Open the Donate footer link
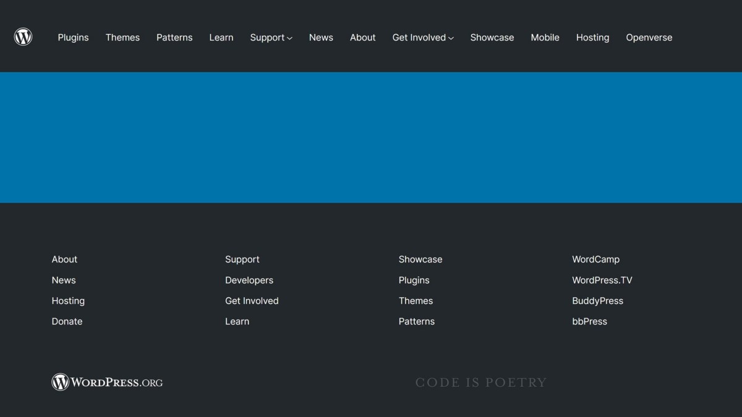This screenshot has height=417, width=742. (67, 321)
